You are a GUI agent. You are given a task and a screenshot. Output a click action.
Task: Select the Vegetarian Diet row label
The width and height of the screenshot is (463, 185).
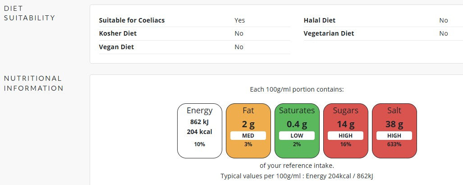[x=329, y=33]
